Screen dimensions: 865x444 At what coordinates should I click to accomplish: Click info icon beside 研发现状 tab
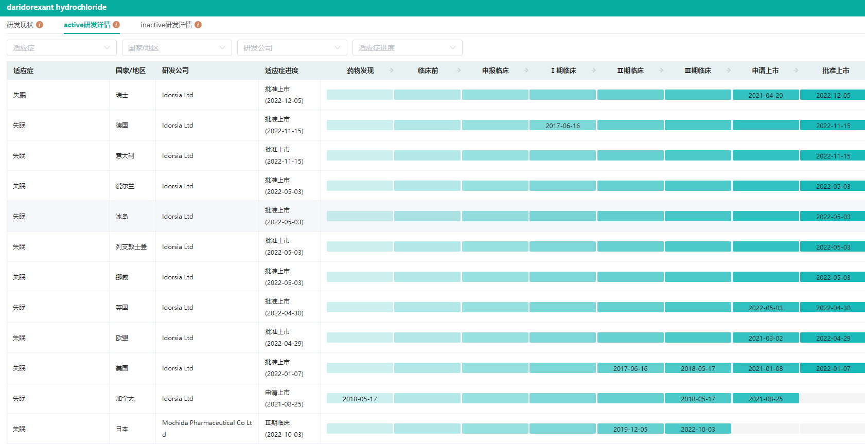[x=40, y=25]
